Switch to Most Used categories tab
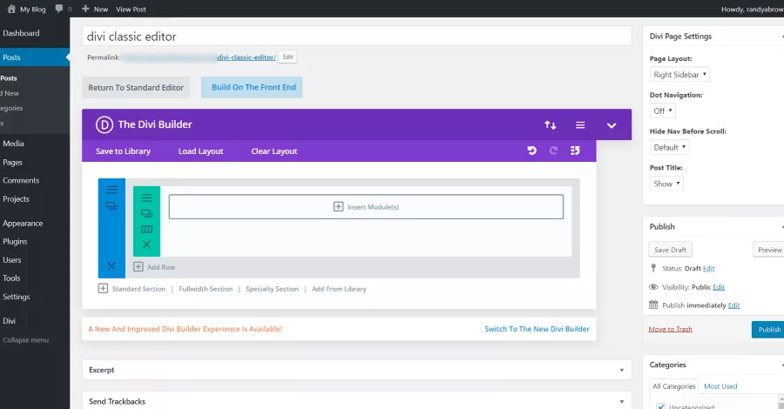This screenshot has width=784, height=409. click(x=720, y=386)
